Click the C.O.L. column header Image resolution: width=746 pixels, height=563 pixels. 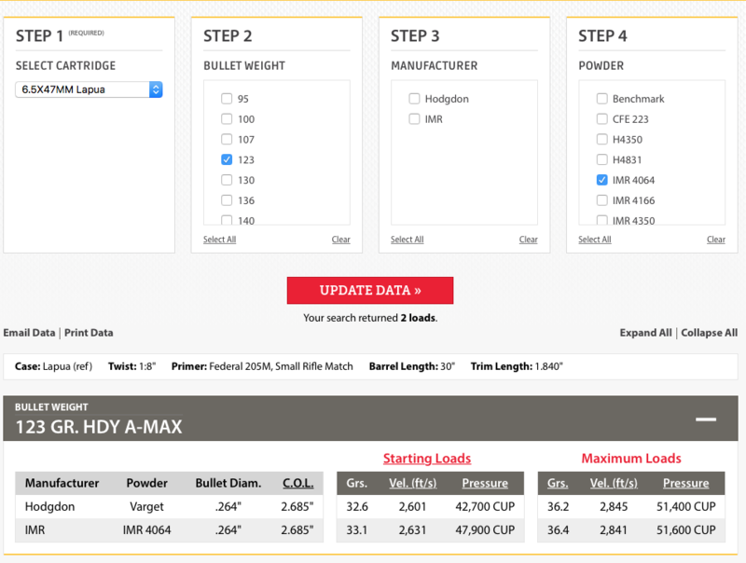(297, 483)
